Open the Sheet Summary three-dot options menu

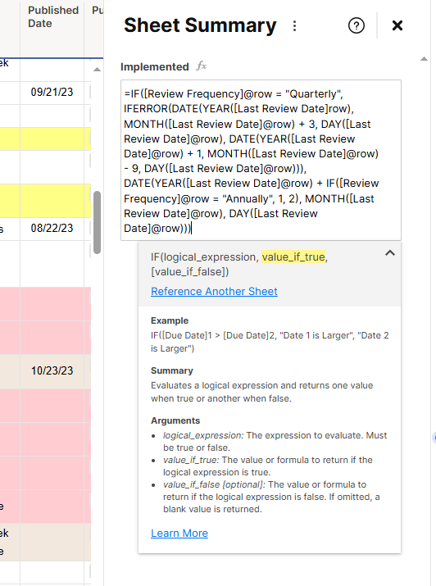pyautogui.click(x=294, y=25)
